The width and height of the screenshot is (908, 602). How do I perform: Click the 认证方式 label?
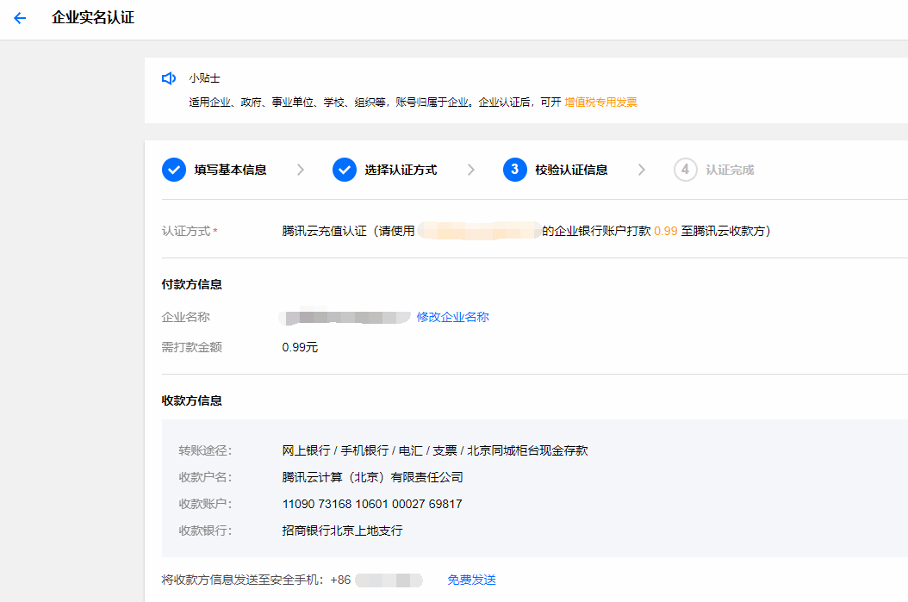tap(186, 231)
